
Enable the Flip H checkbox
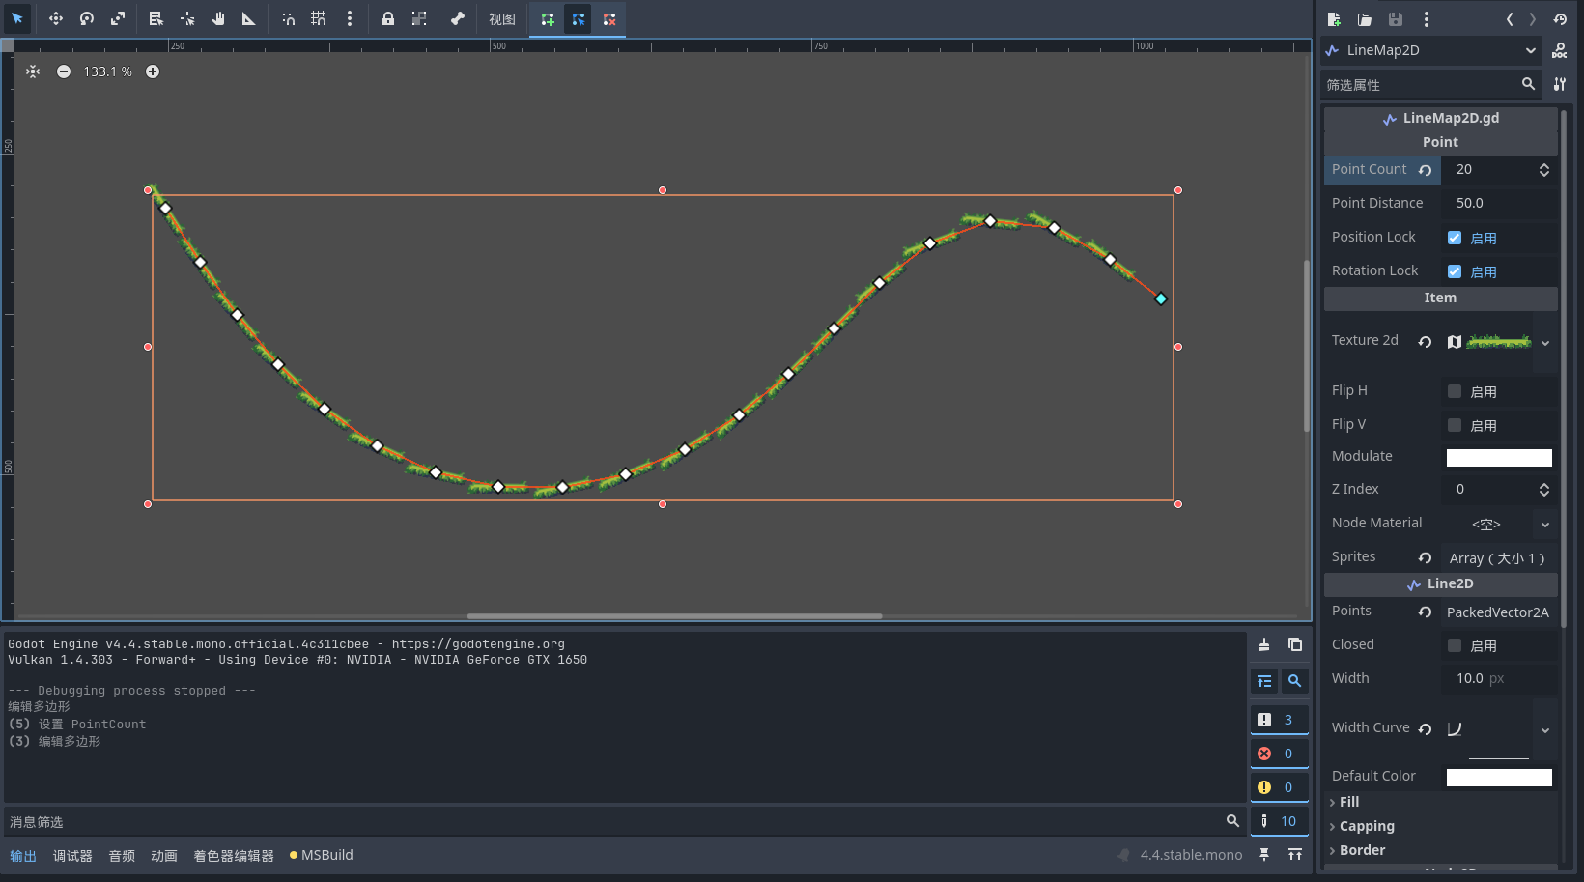(x=1455, y=391)
